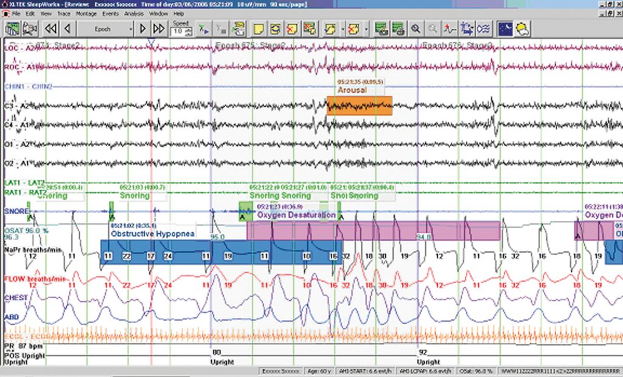The image size is (623, 377).
Task: Toggle the night mode moon icon
Action: (505, 28)
